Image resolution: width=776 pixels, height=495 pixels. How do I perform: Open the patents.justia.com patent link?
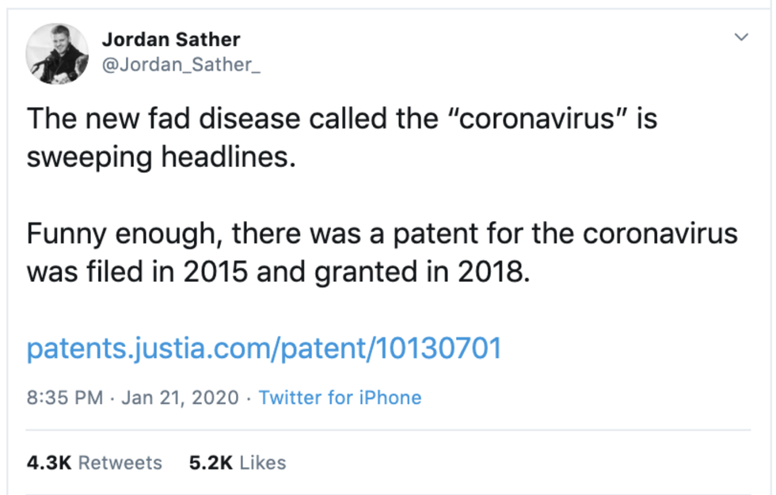pos(264,348)
